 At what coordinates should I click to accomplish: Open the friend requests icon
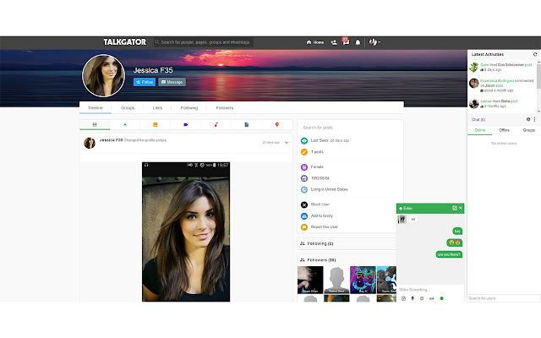[x=334, y=42]
